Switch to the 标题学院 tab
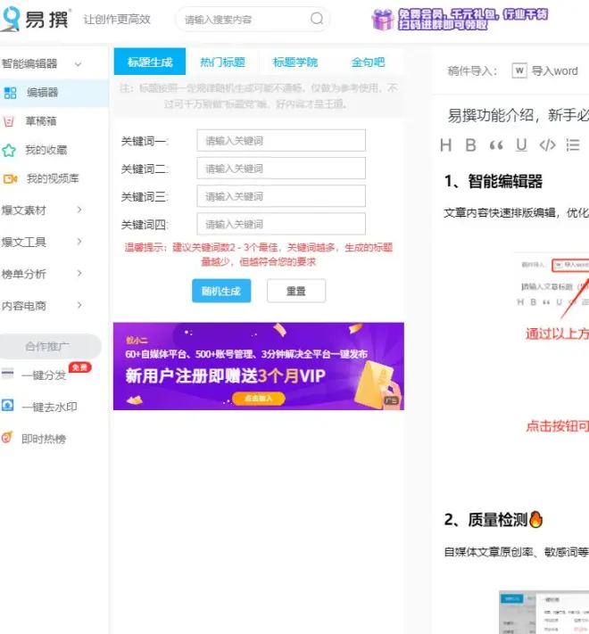This screenshot has height=634, width=589. coord(294,62)
